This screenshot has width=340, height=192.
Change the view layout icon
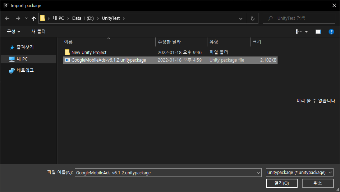[x=299, y=32]
